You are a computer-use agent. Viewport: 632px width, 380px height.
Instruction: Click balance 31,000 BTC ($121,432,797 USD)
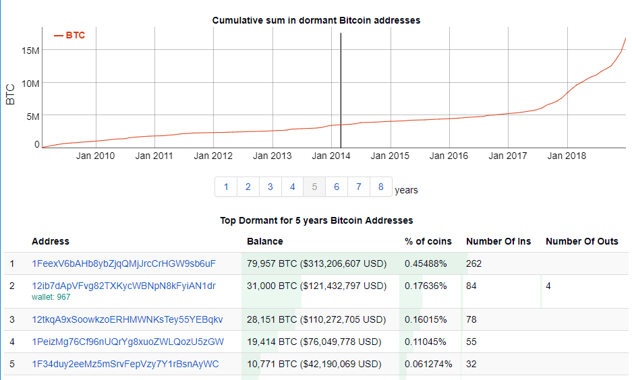point(317,286)
